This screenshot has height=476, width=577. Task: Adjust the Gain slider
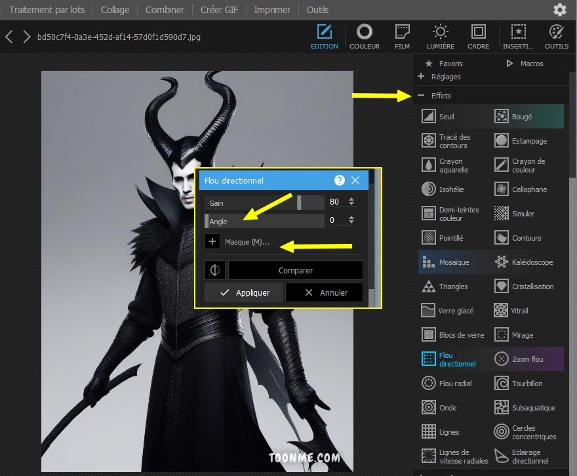(x=264, y=203)
